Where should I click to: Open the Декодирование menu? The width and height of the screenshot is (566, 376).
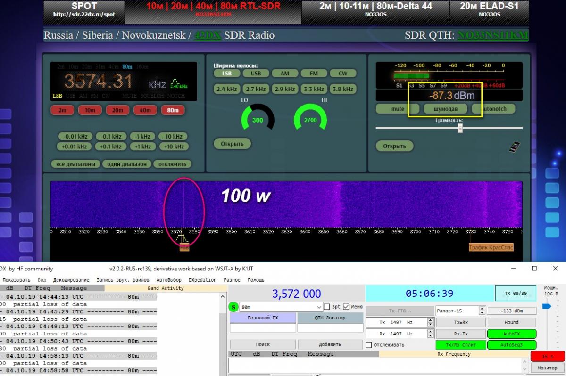pos(71,280)
